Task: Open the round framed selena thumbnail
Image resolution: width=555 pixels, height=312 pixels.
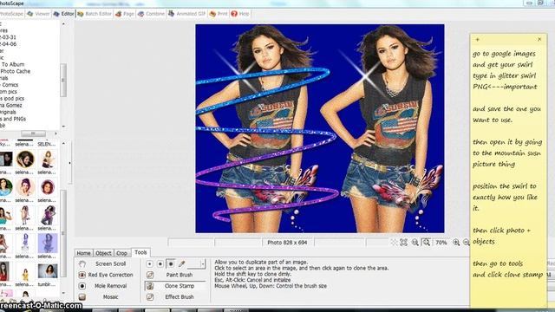Action: (x=25, y=159)
